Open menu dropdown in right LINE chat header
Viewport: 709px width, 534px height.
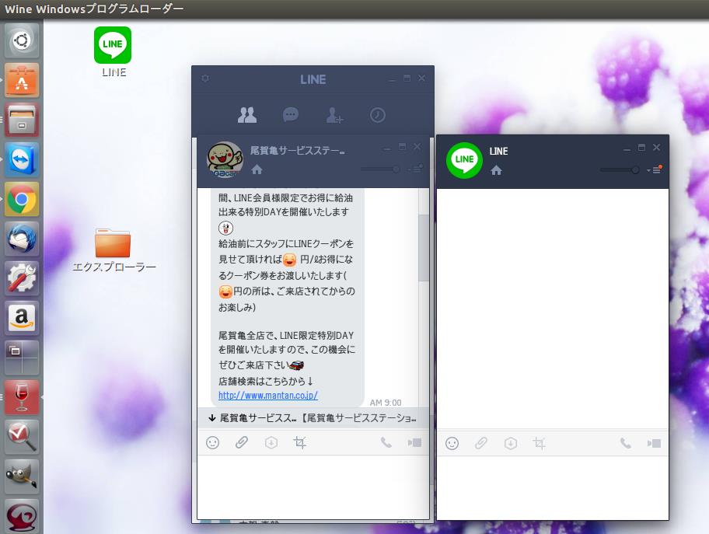click(655, 169)
